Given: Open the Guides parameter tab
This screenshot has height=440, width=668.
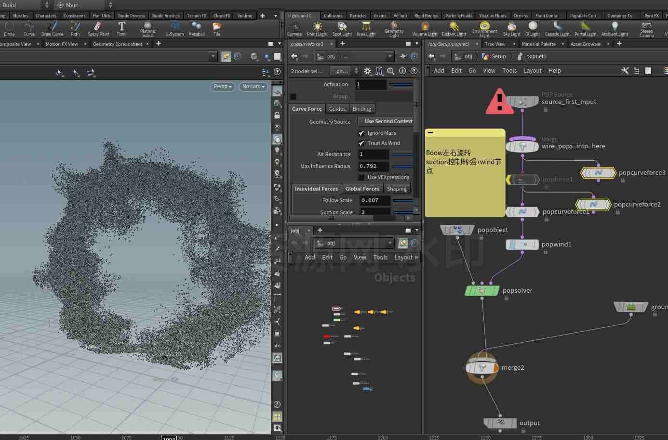Looking at the screenshot, I should [x=337, y=109].
